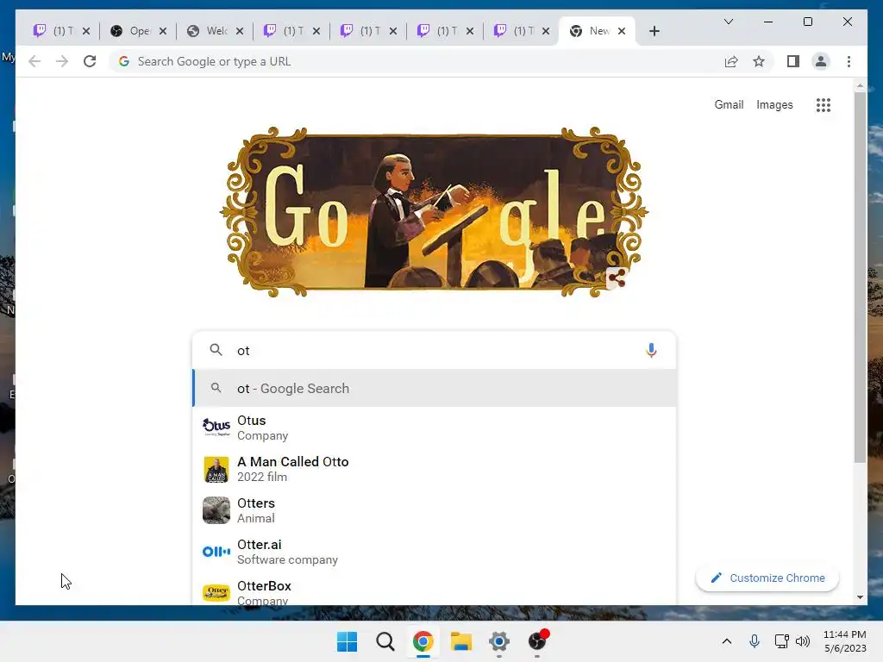Reload the current page

click(x=90, y=61)
